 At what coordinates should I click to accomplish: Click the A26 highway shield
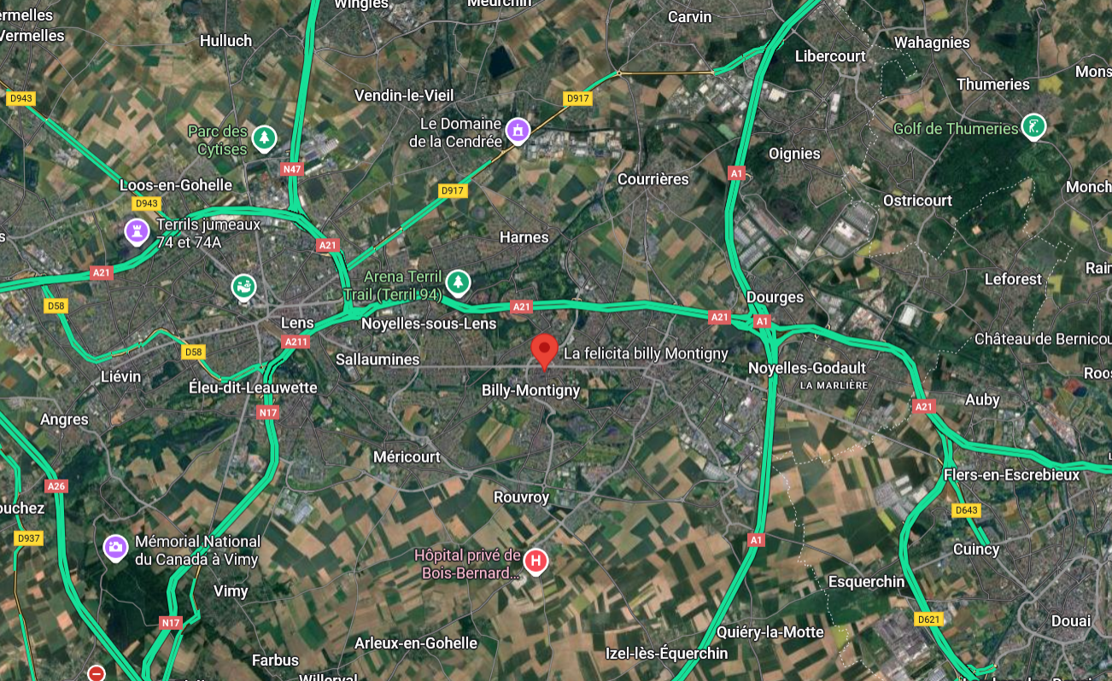56,486
